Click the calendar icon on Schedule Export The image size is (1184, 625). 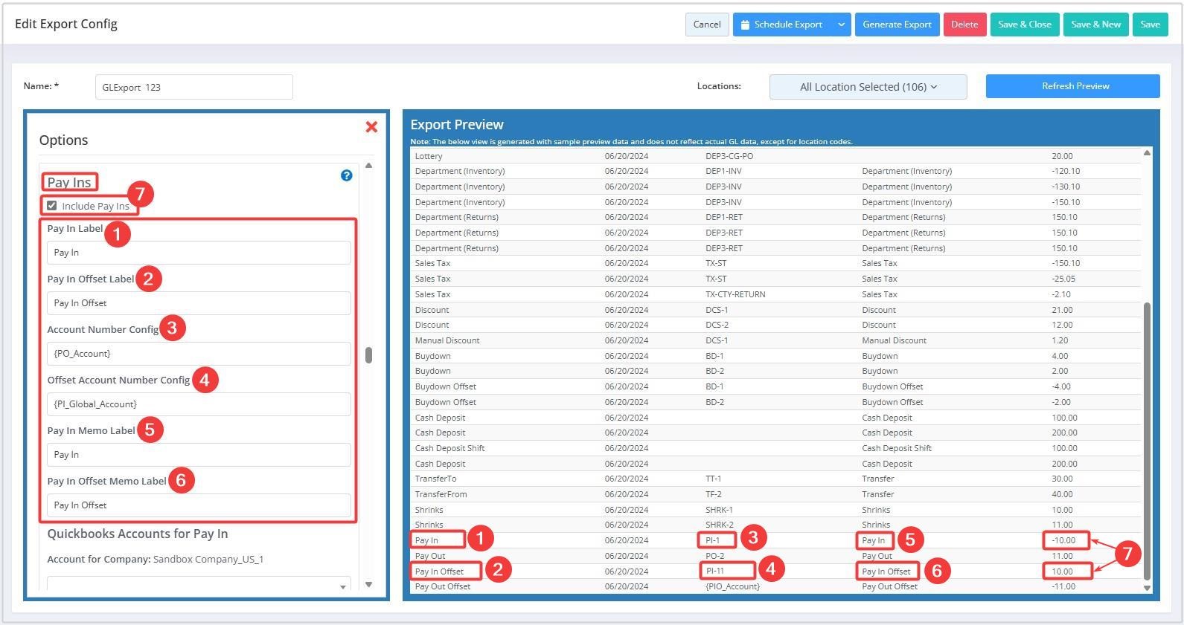[x=745, y=25]
